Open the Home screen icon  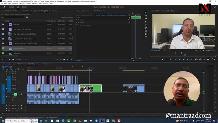[x=4, y=7]
